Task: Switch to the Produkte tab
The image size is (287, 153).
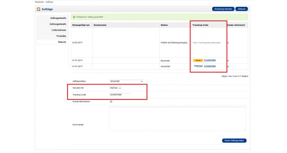Action: click(x=53, y=36)
